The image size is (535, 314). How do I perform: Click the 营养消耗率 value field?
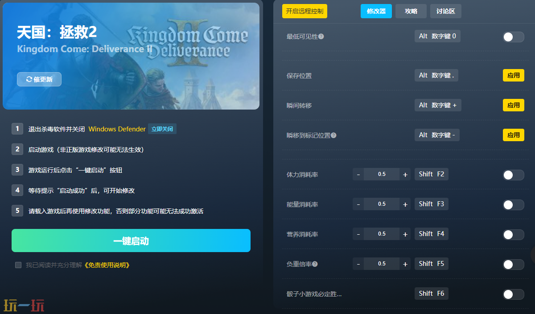(x=382, y=234)
